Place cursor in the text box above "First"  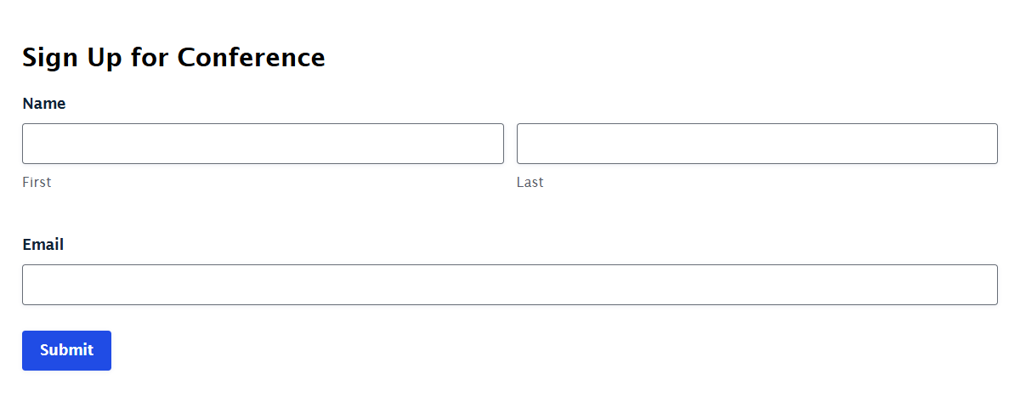click(x=263, y=144)
